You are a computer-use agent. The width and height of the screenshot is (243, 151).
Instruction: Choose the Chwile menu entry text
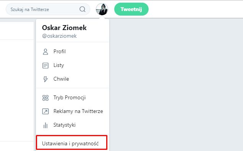pos(61,79)
